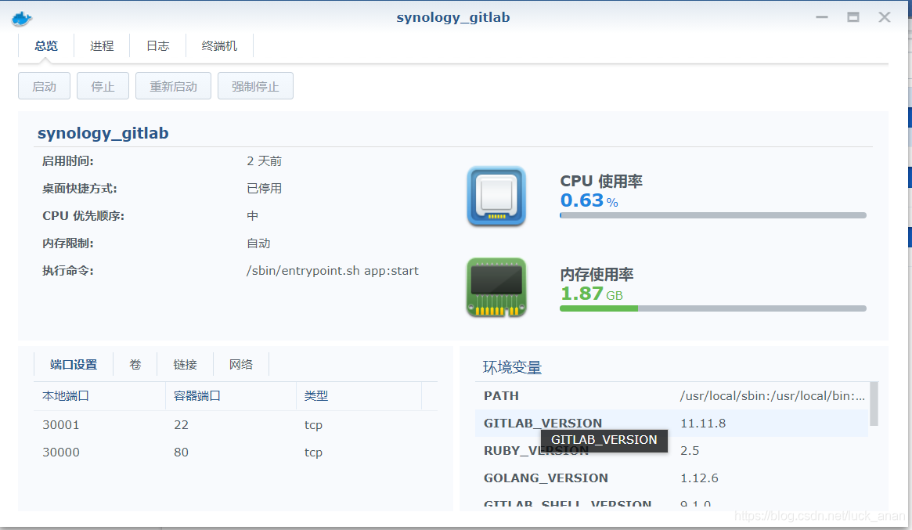The height and width of the screenshot is (530, 912).
Task: Select the PATH environment variable name
Action: point(501,395)
